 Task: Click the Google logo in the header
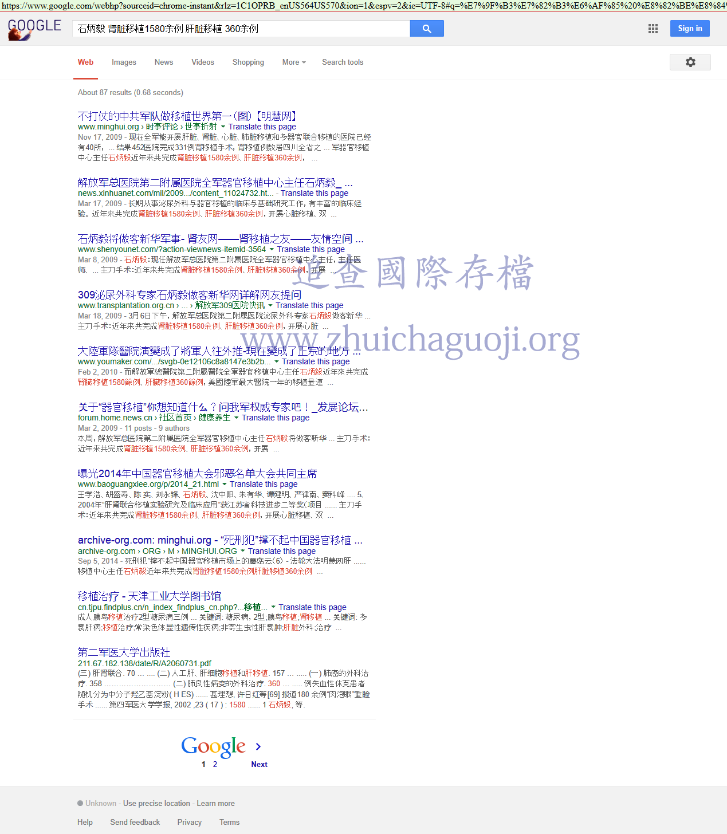(x=34, y=29)
